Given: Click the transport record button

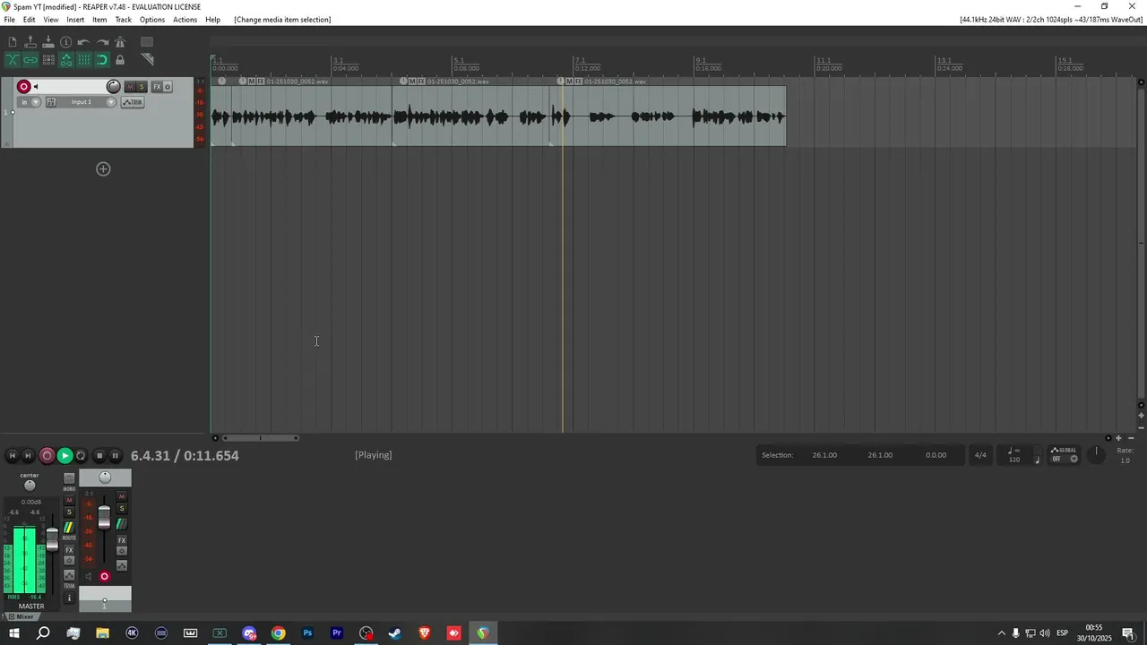Looking at the screenshot, I should click(47, 456).
